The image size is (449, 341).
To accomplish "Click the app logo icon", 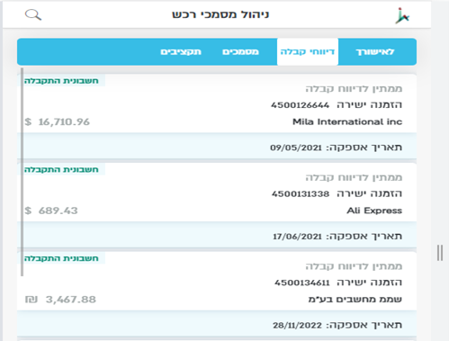I will click(x=402, y=16).
